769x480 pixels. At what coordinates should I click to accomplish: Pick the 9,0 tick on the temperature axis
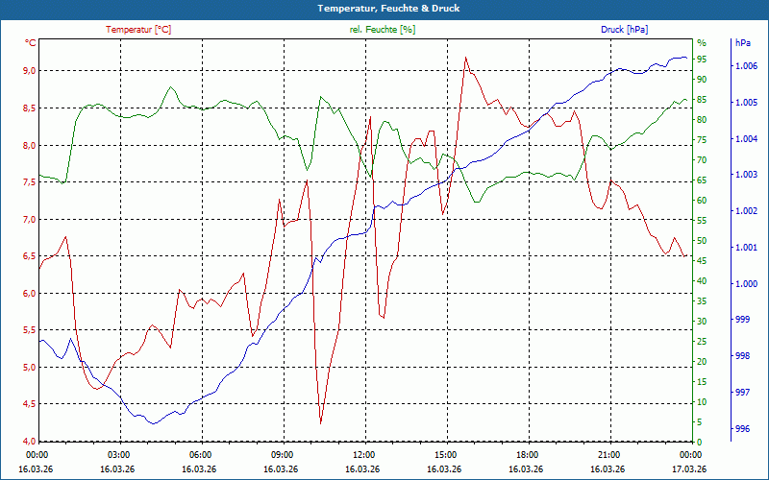[30, 71]
